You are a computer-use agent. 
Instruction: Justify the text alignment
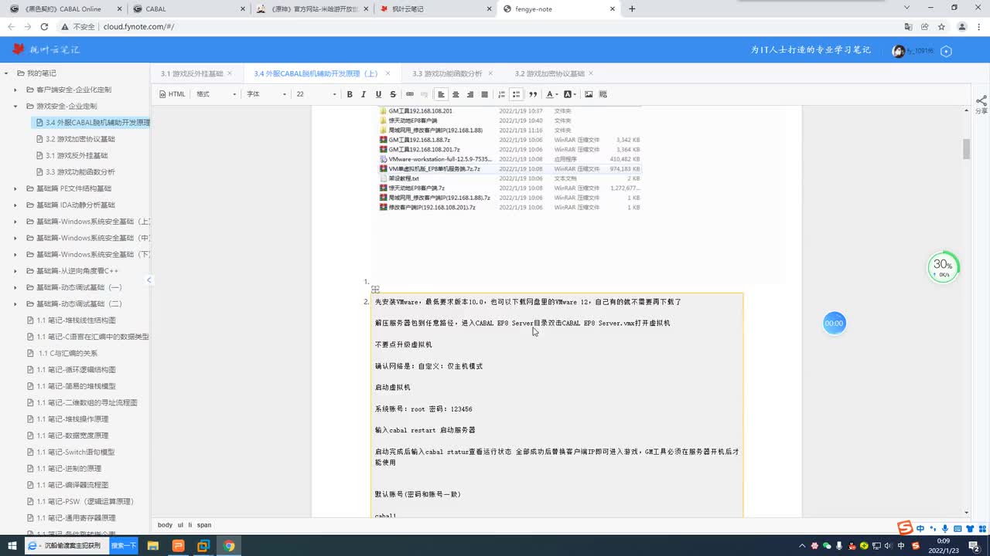click(x=485, y=94)
